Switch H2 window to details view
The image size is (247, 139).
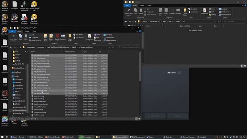242,66
